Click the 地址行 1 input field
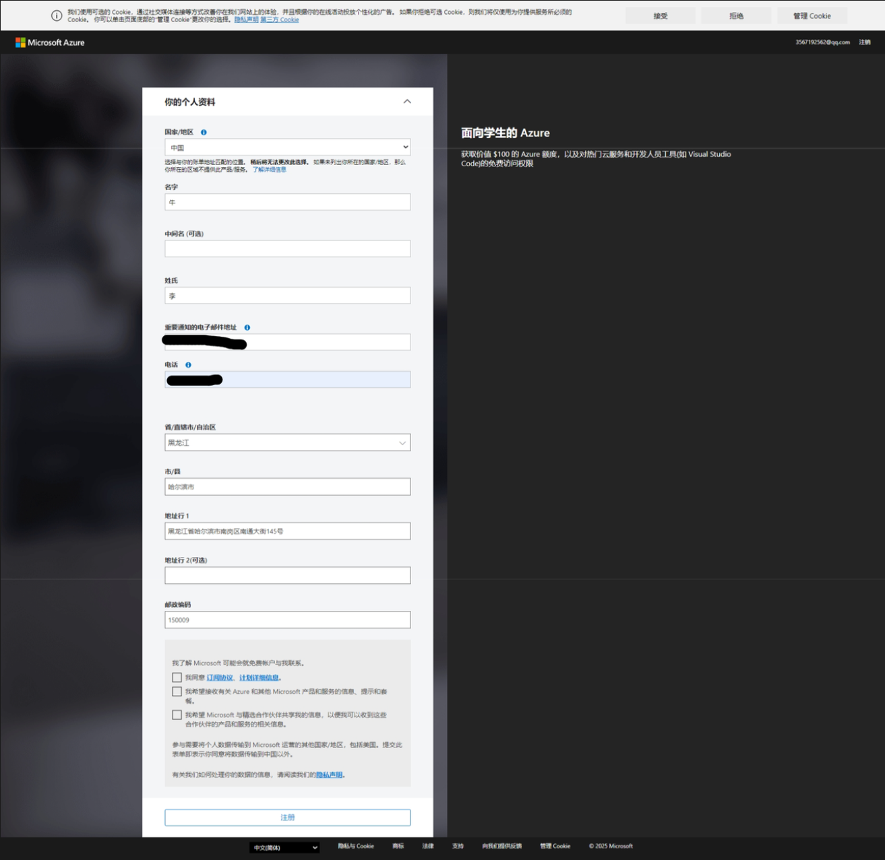Image resolution: width=885 pixels, height=860 pixels. (288, 531)
